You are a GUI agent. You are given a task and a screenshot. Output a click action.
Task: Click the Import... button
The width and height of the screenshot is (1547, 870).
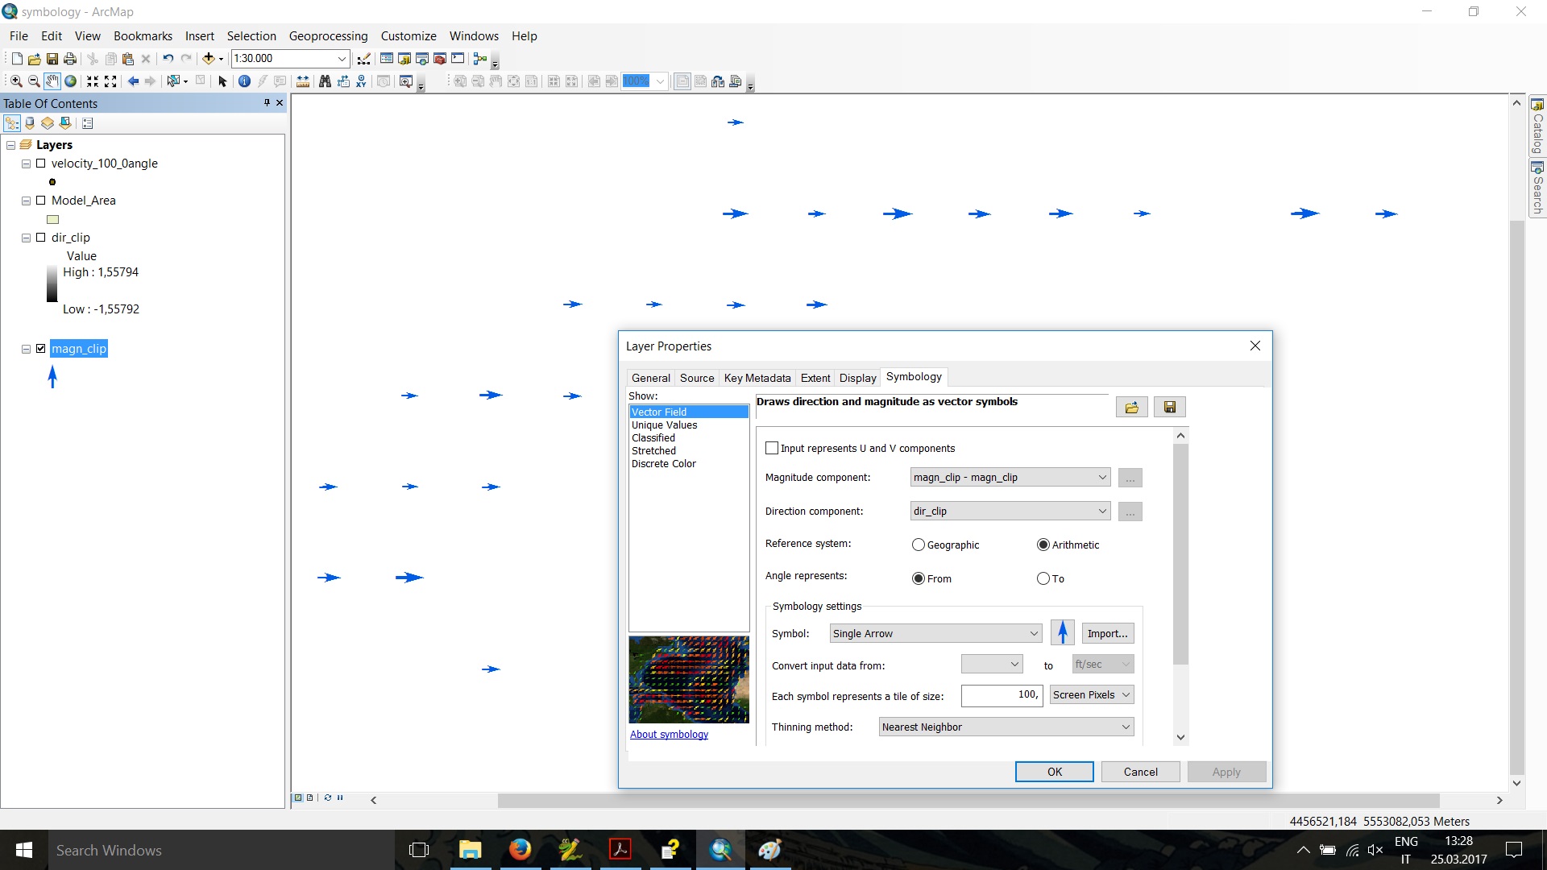click(x=1107, y=634)
